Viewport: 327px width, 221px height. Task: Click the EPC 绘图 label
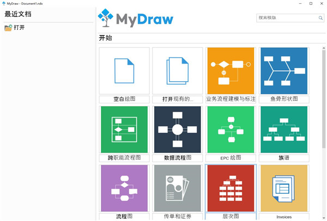click(231, 158)
